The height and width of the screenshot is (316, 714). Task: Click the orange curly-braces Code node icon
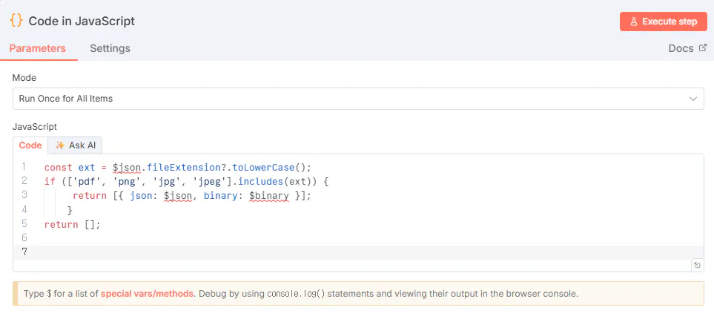point(16,21)
